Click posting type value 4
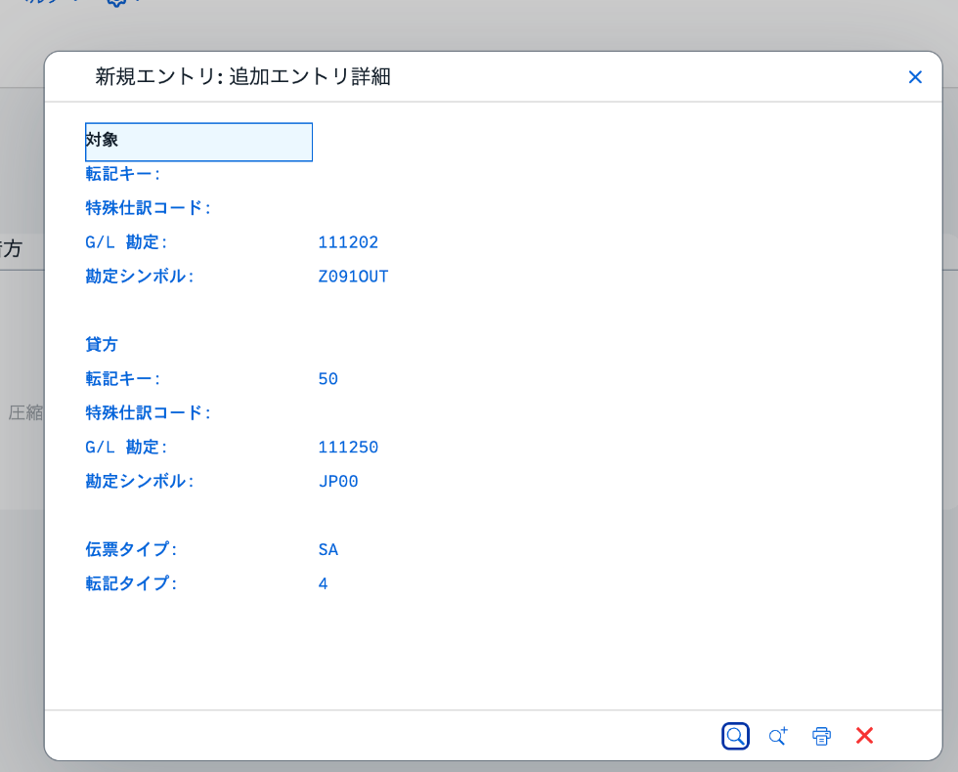Image resolution: width=958 pixels, height=772 pixels. tap(324, 584)
